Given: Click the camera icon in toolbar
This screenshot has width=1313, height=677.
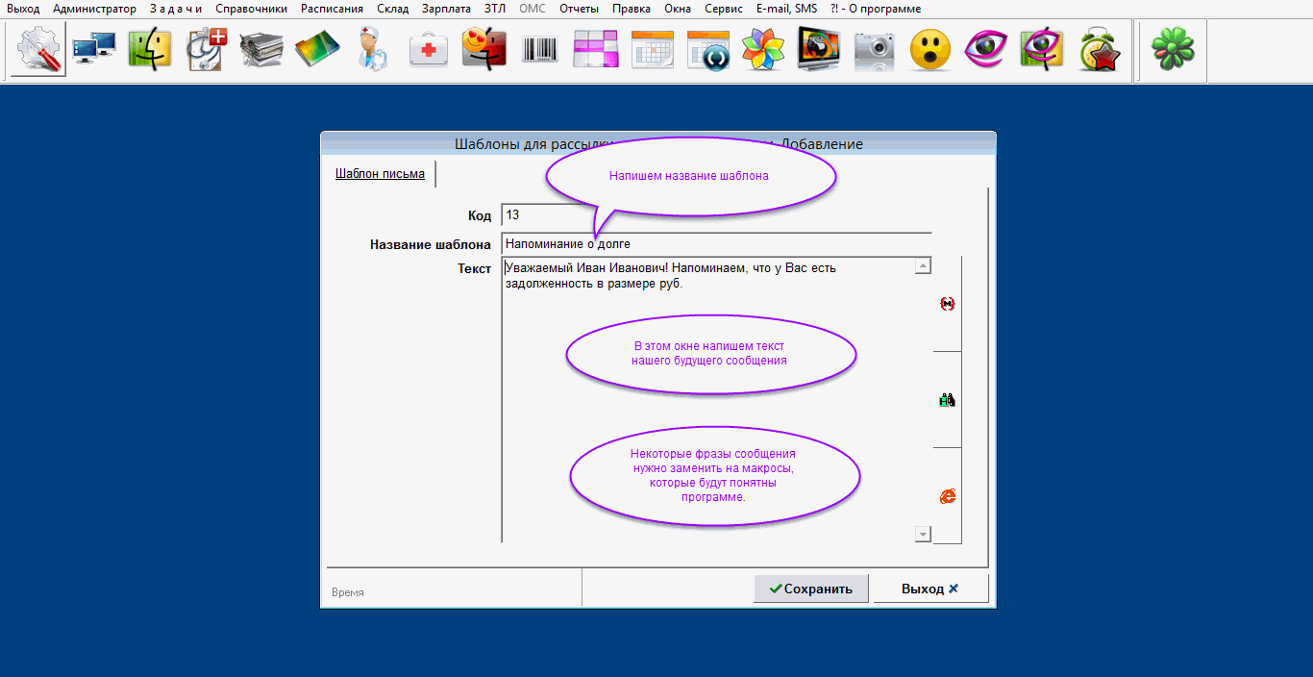Looking at the screenshot, I should [x=875, y=49].
